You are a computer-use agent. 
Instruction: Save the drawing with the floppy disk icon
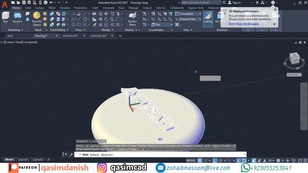[24, 2]
